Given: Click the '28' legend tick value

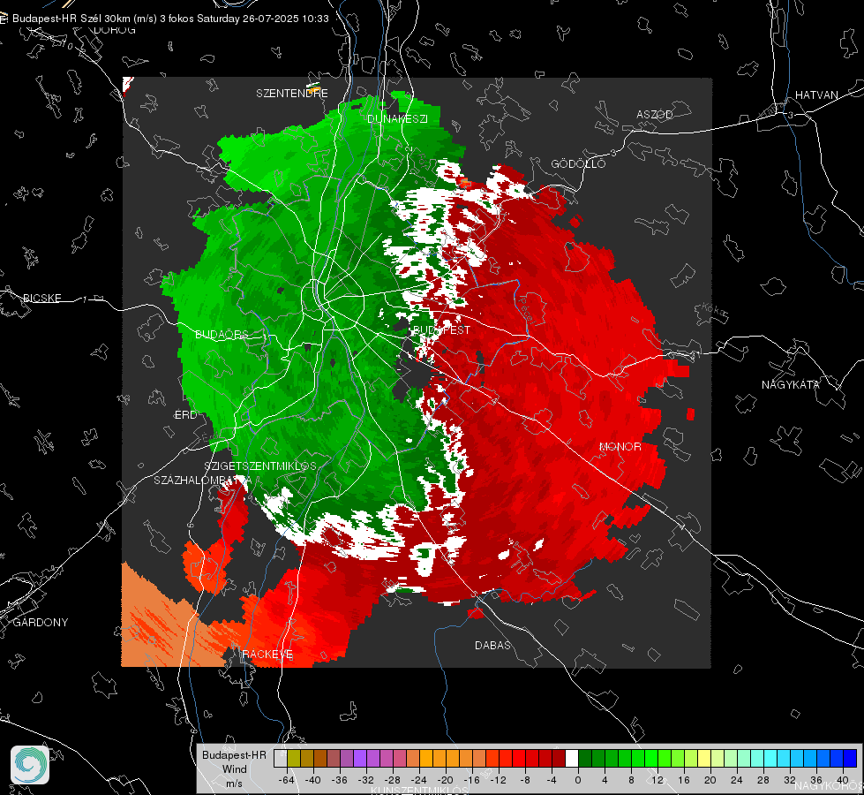Looking at the screenshot, I should (x=763, y=780).
